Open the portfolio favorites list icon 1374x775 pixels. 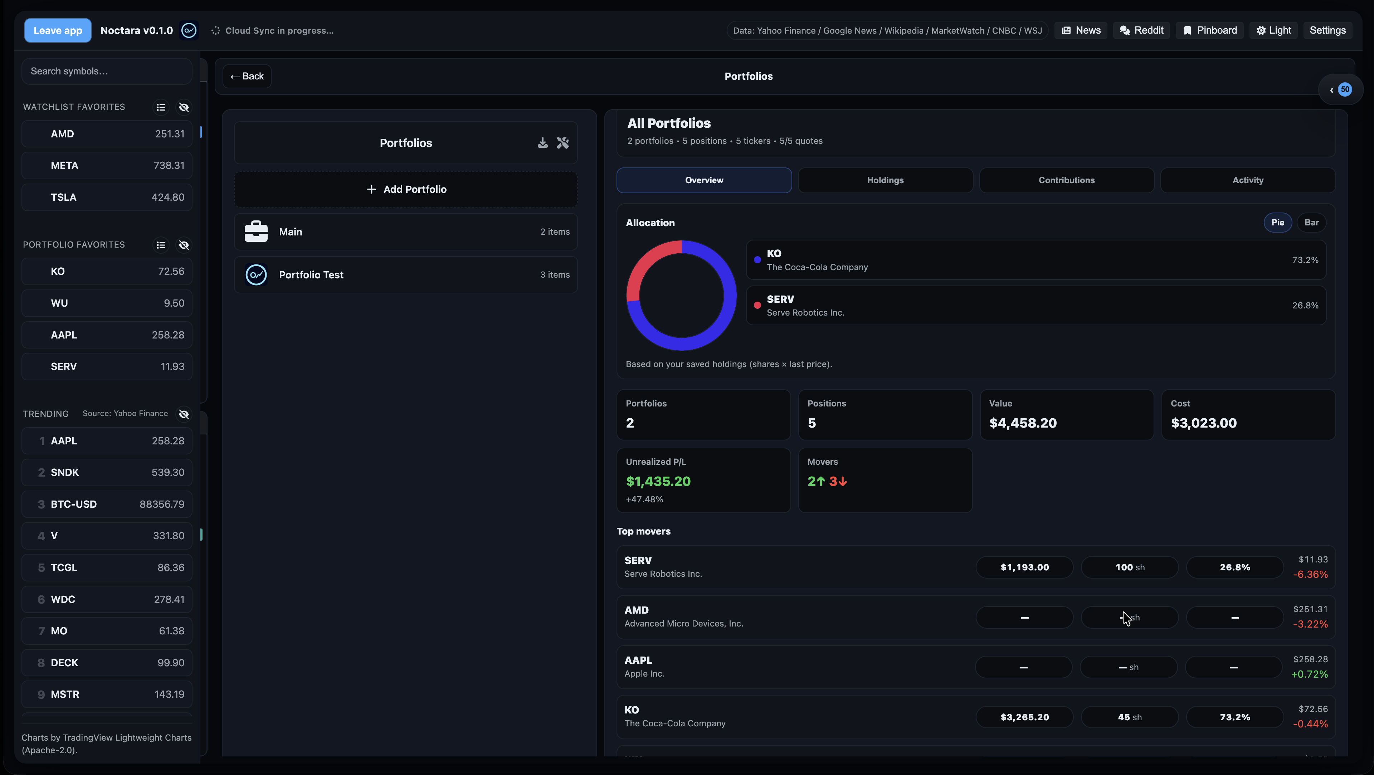(x=161, y=245)
